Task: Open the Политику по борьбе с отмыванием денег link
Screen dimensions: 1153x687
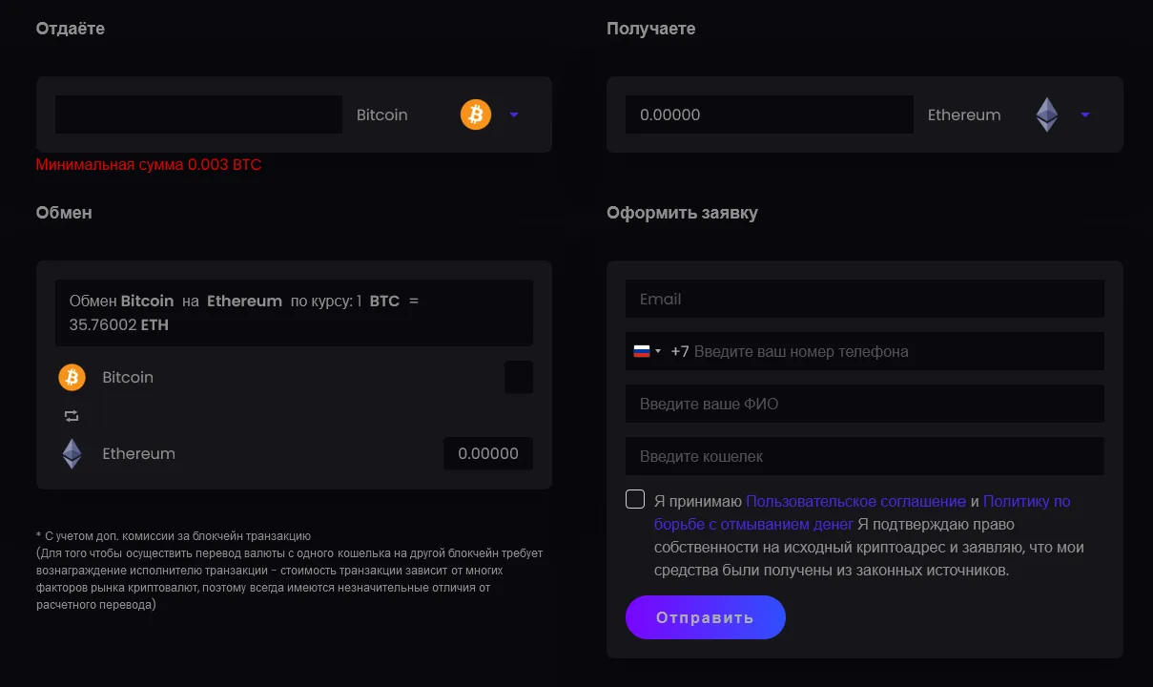Action: click(862, 512)
